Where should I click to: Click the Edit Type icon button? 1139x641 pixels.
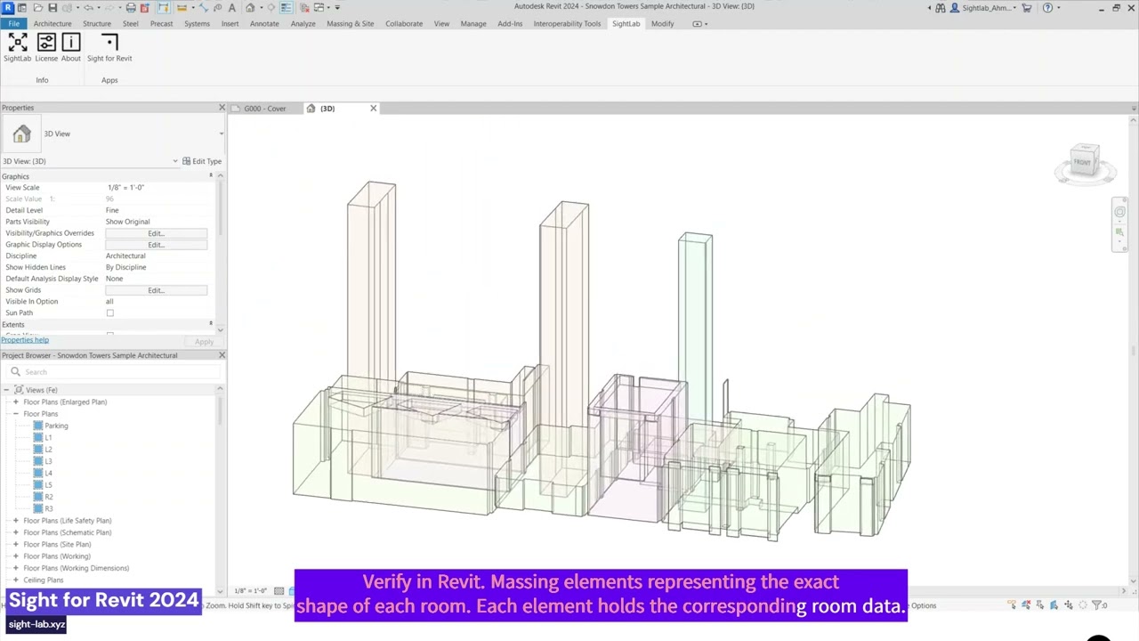point(202,161)
